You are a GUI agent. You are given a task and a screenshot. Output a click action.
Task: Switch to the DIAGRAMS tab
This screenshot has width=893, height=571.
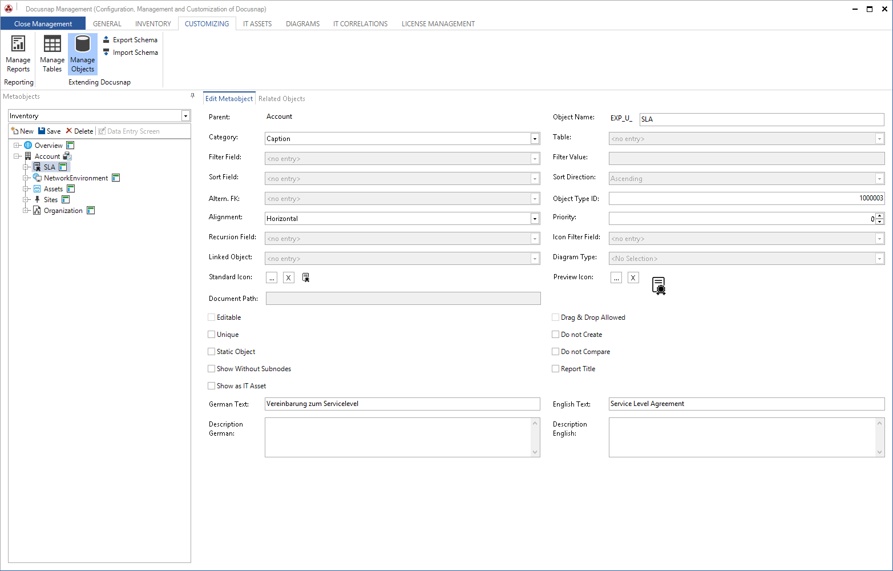303,24
